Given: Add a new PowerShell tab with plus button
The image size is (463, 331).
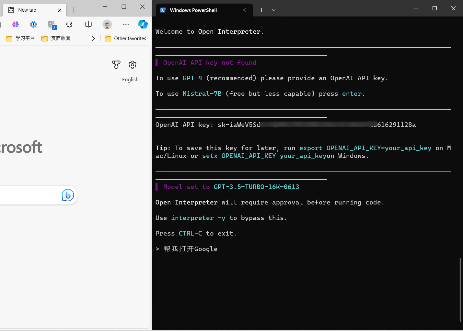Looking at the screenshot, I should point(261,10).
